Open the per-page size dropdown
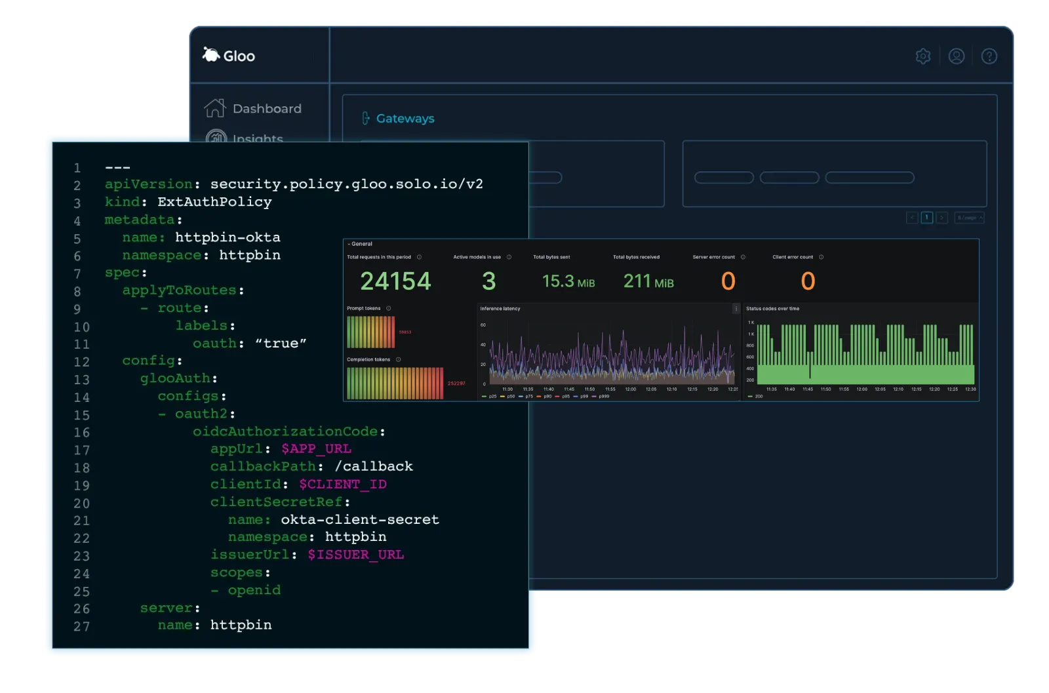Viewport: 1049px width, 693px height. click(970, 218)
